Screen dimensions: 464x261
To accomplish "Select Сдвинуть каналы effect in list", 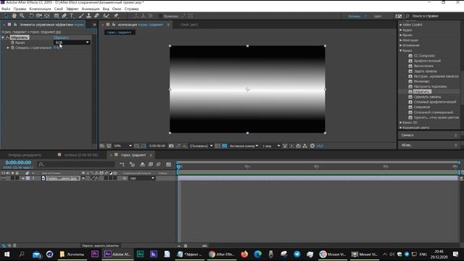I will tap(427, 96).
